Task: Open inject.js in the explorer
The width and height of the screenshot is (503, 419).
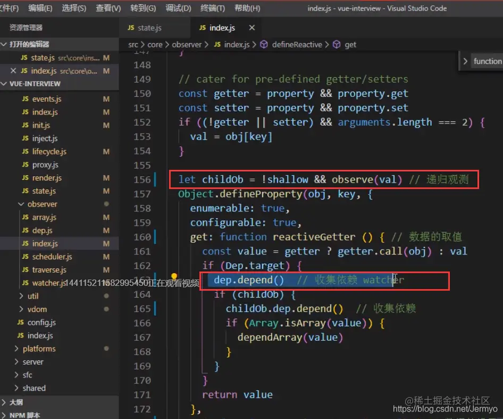Action: 60,138
